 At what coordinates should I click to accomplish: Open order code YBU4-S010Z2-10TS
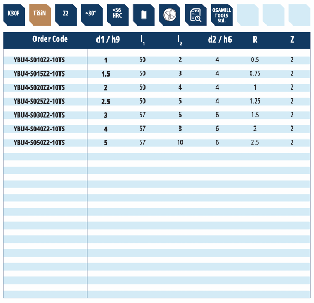39,60
